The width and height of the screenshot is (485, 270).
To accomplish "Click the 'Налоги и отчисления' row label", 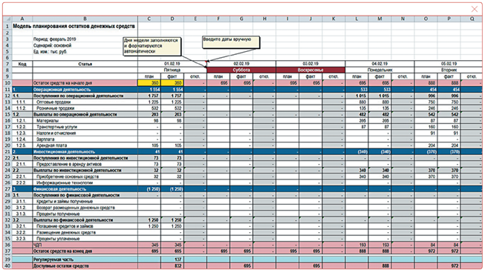I will [x=56, y=134].
